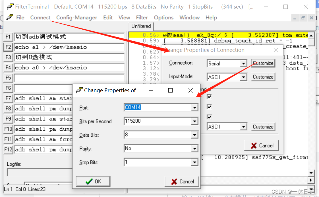Viewport: 319px width, 197px height.
Task: Click the F4 macro button
Action: [x=8, y=67]
